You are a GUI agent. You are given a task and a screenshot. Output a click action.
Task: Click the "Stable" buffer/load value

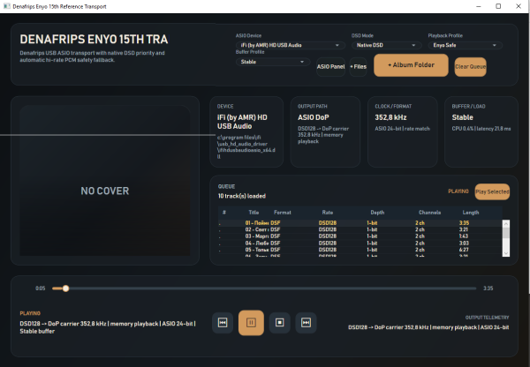462,117
